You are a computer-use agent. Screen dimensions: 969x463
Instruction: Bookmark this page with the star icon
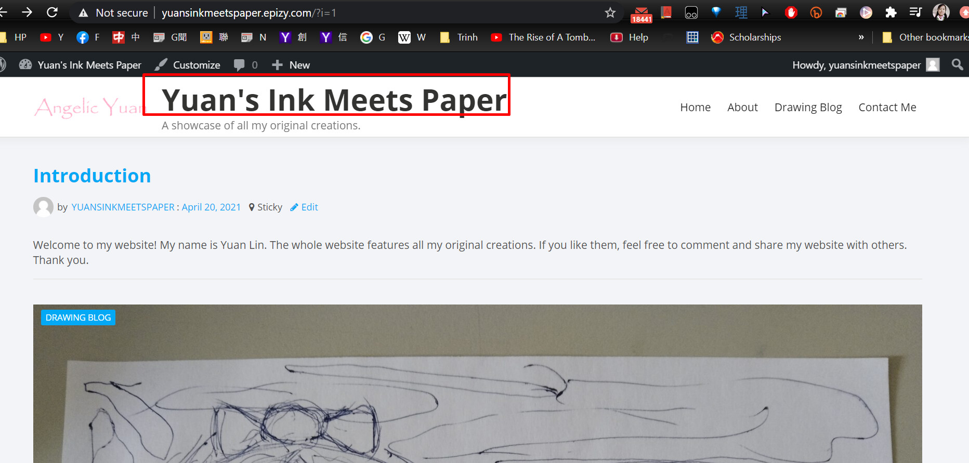point(610,12)
